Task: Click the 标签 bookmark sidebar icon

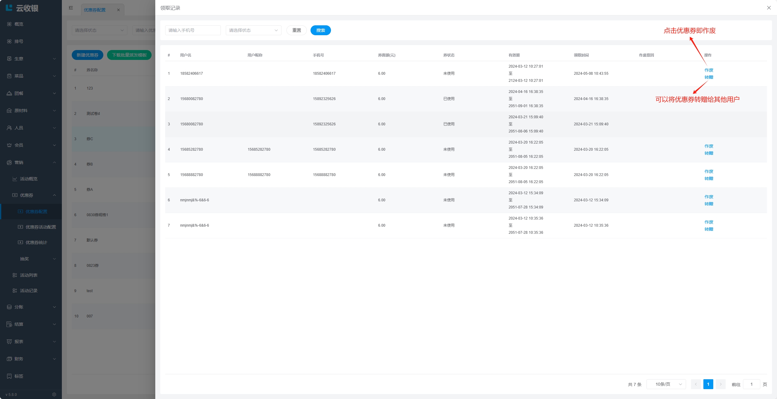Action: click(9, 376)
